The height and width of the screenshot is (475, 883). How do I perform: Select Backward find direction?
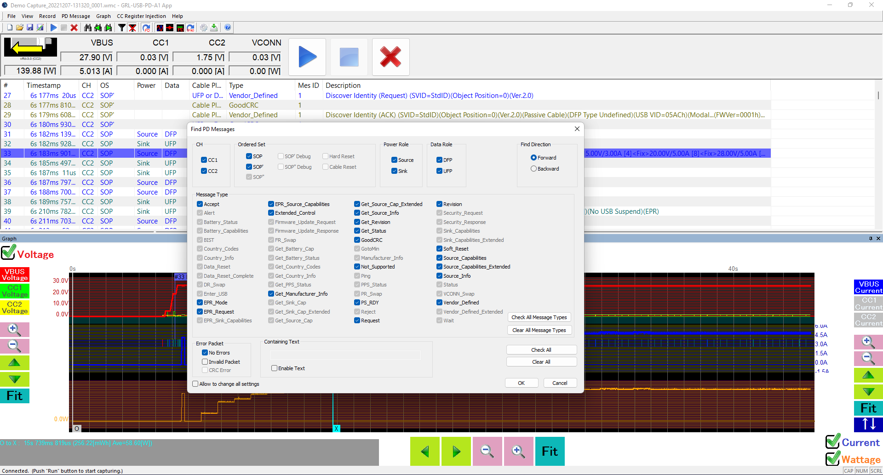(x=534, y=169)
